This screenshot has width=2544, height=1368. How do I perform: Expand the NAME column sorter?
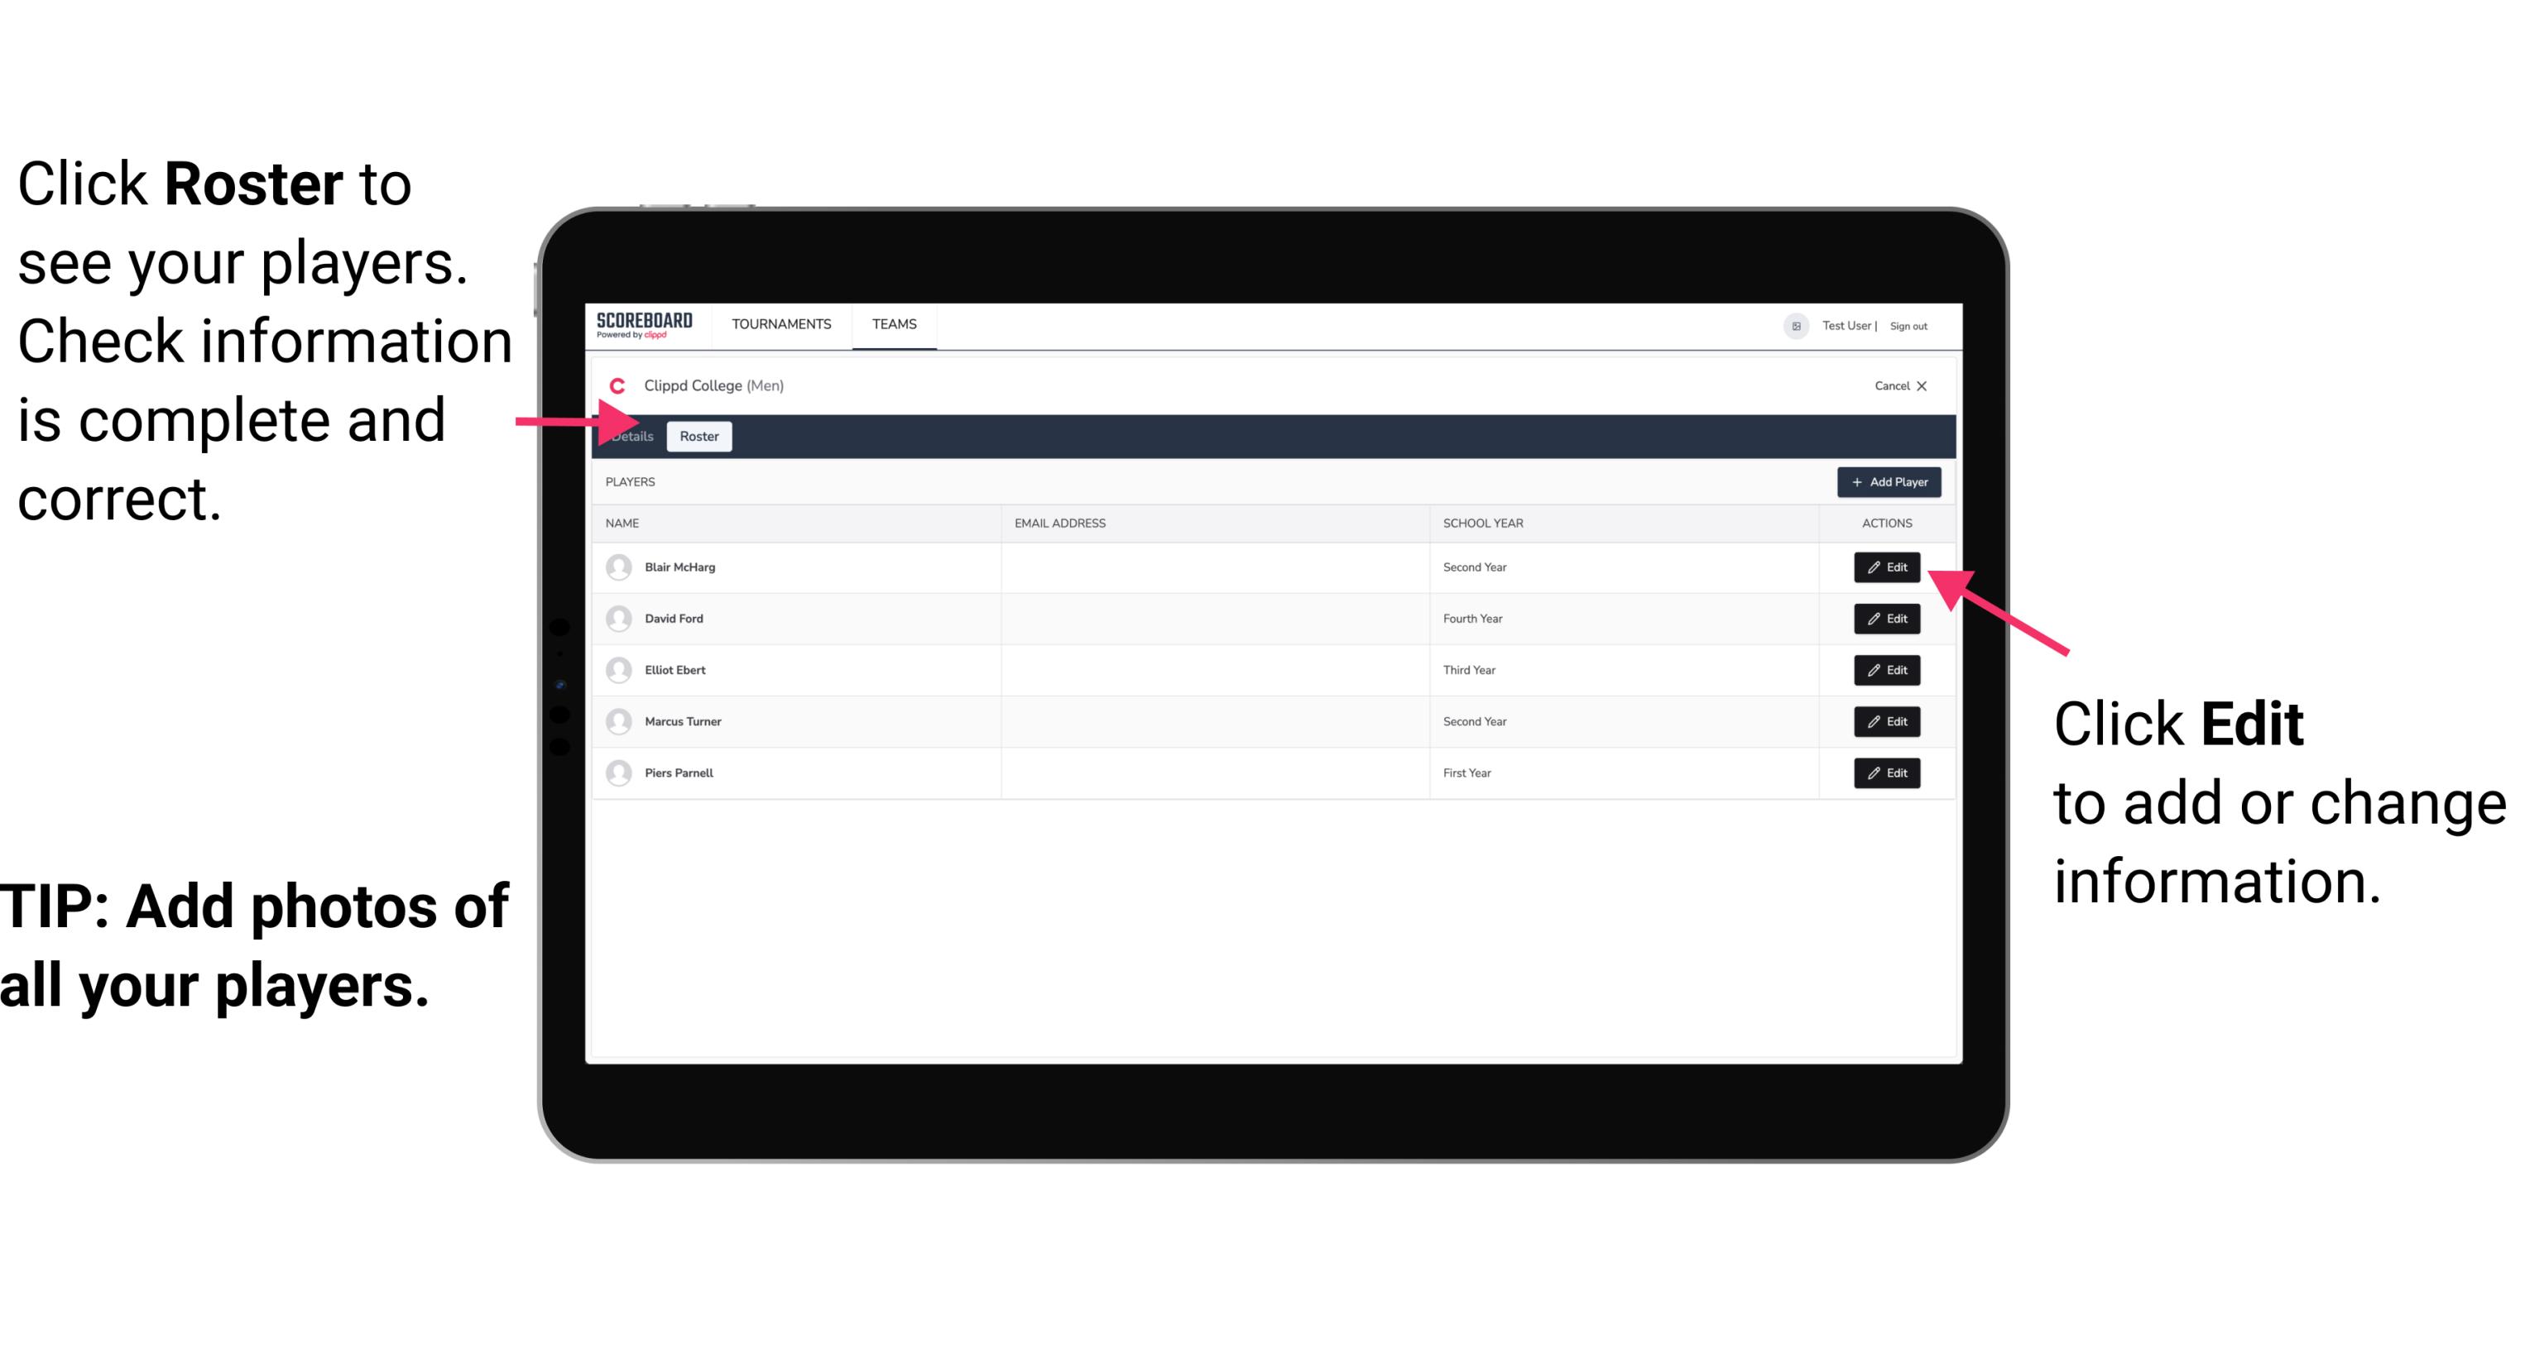pyautogui.click(x=625, y=522)
